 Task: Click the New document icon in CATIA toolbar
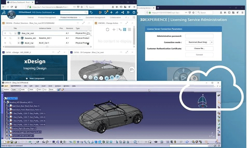click(x=5, y=142)
